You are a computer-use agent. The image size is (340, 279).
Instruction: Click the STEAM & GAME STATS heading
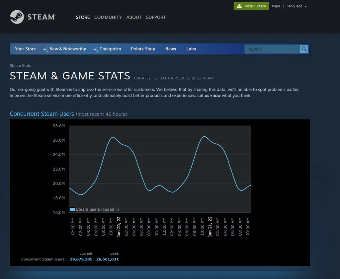[x=70, y=76]
